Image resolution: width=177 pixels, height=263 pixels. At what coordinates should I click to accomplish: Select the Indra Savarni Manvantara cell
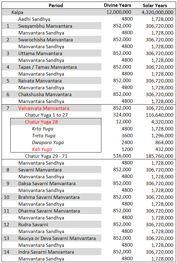pos(46,252)
